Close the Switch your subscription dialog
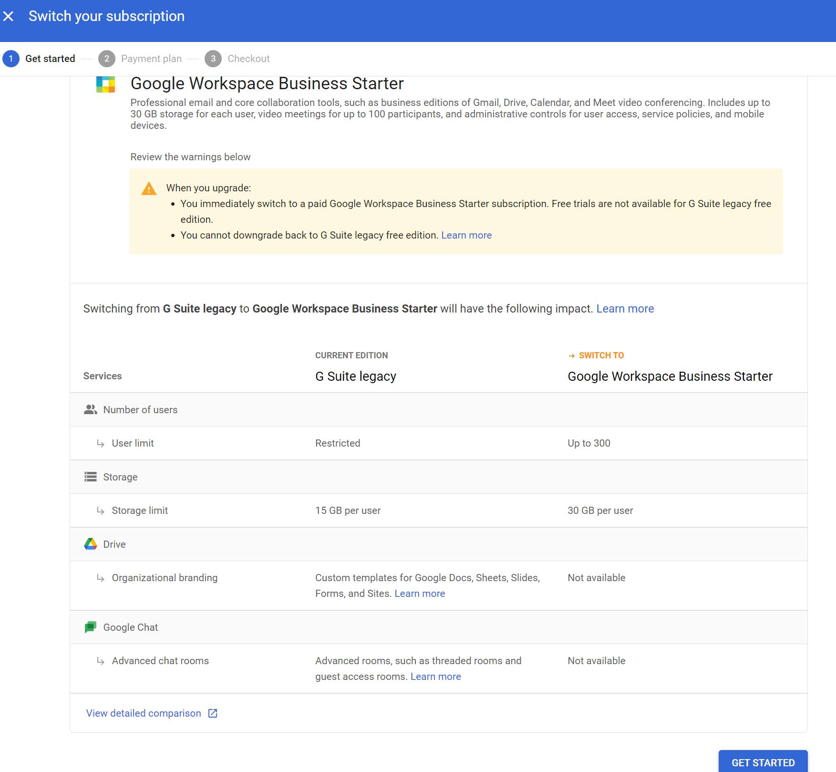836x772 pixels. click(9, 17)
